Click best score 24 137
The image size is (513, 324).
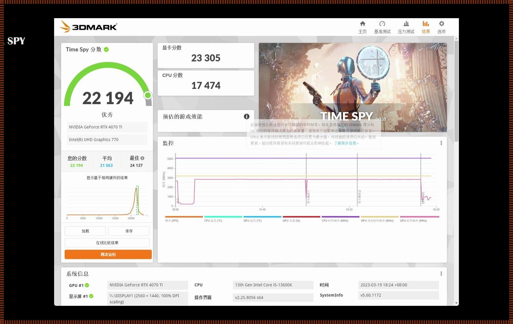pos(136,166)
